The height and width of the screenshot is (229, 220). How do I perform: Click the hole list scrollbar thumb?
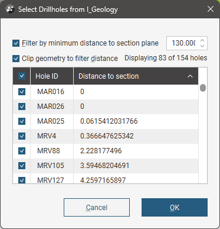[203, 88]
